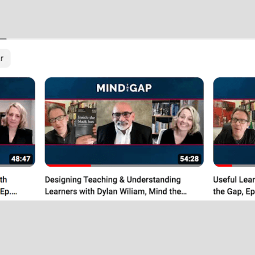Click the 'the Gap, Ep' text line
The height and width of the screenshot is (255, 255).
234,192
